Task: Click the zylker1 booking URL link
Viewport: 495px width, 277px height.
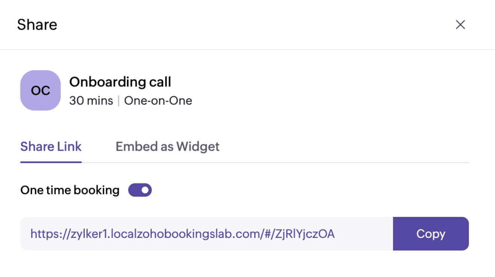Action: pos(182,234)
